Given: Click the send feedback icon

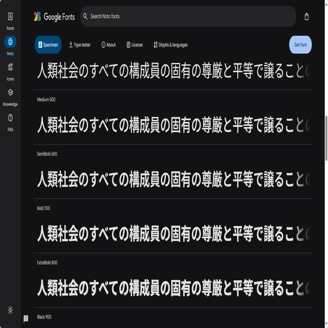Looking at the screenshot, I should [26, 319].
